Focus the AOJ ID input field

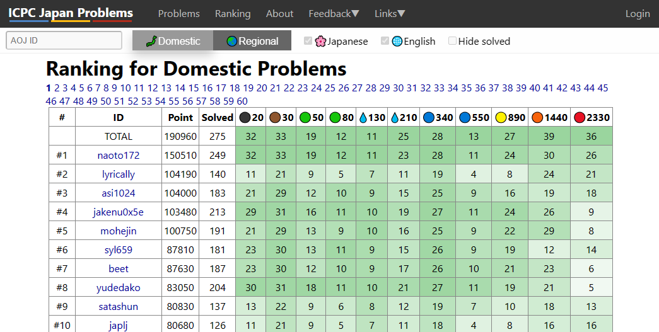point(64,40)
